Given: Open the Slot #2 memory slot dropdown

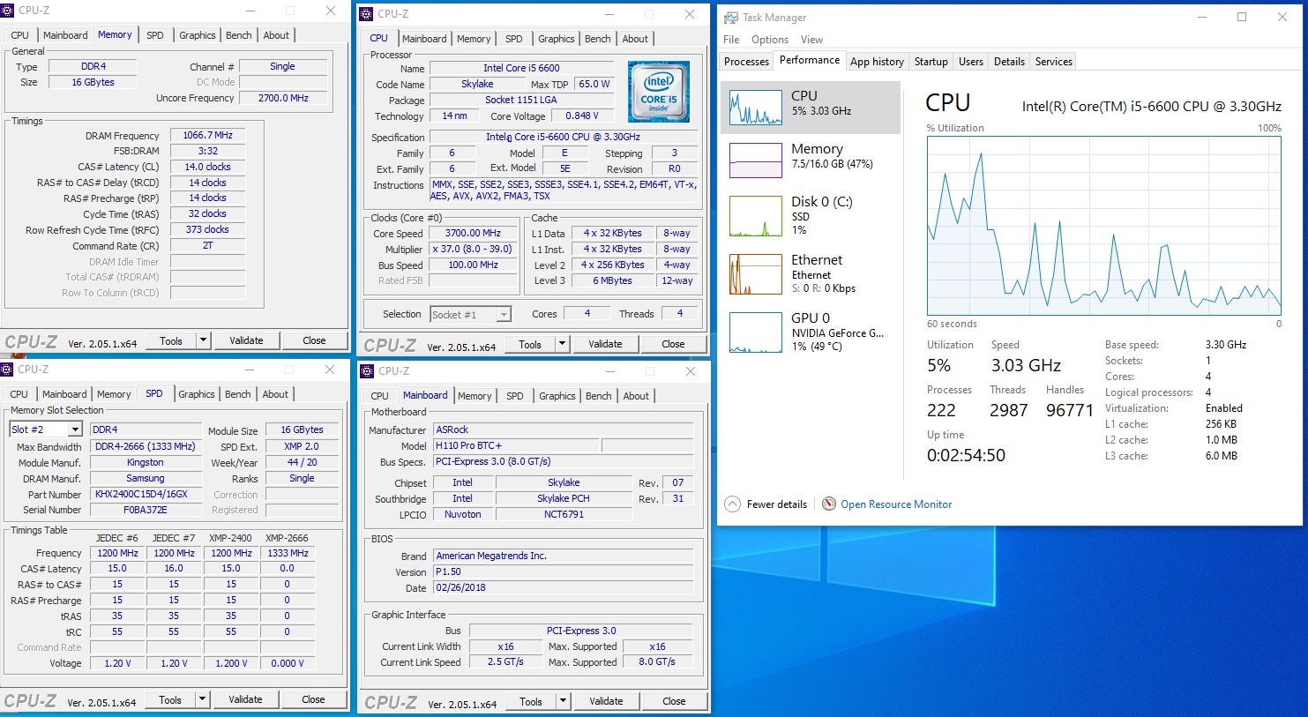Looking at the screenshot, I should click(x=75, y=429).
